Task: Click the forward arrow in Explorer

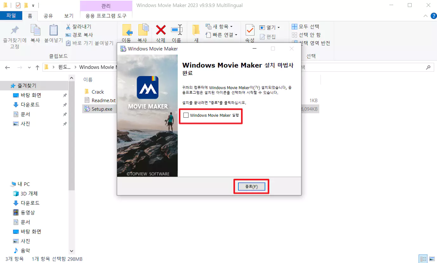Action: (19, 68)
